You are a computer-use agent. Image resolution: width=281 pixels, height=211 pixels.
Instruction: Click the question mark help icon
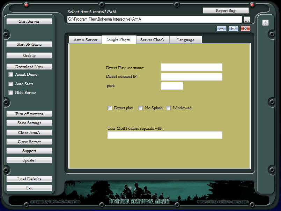click(265, 23)
